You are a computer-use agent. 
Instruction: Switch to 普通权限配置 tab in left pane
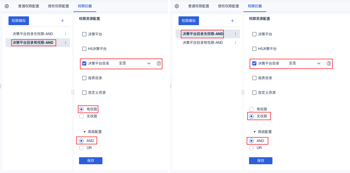point(29,6)
